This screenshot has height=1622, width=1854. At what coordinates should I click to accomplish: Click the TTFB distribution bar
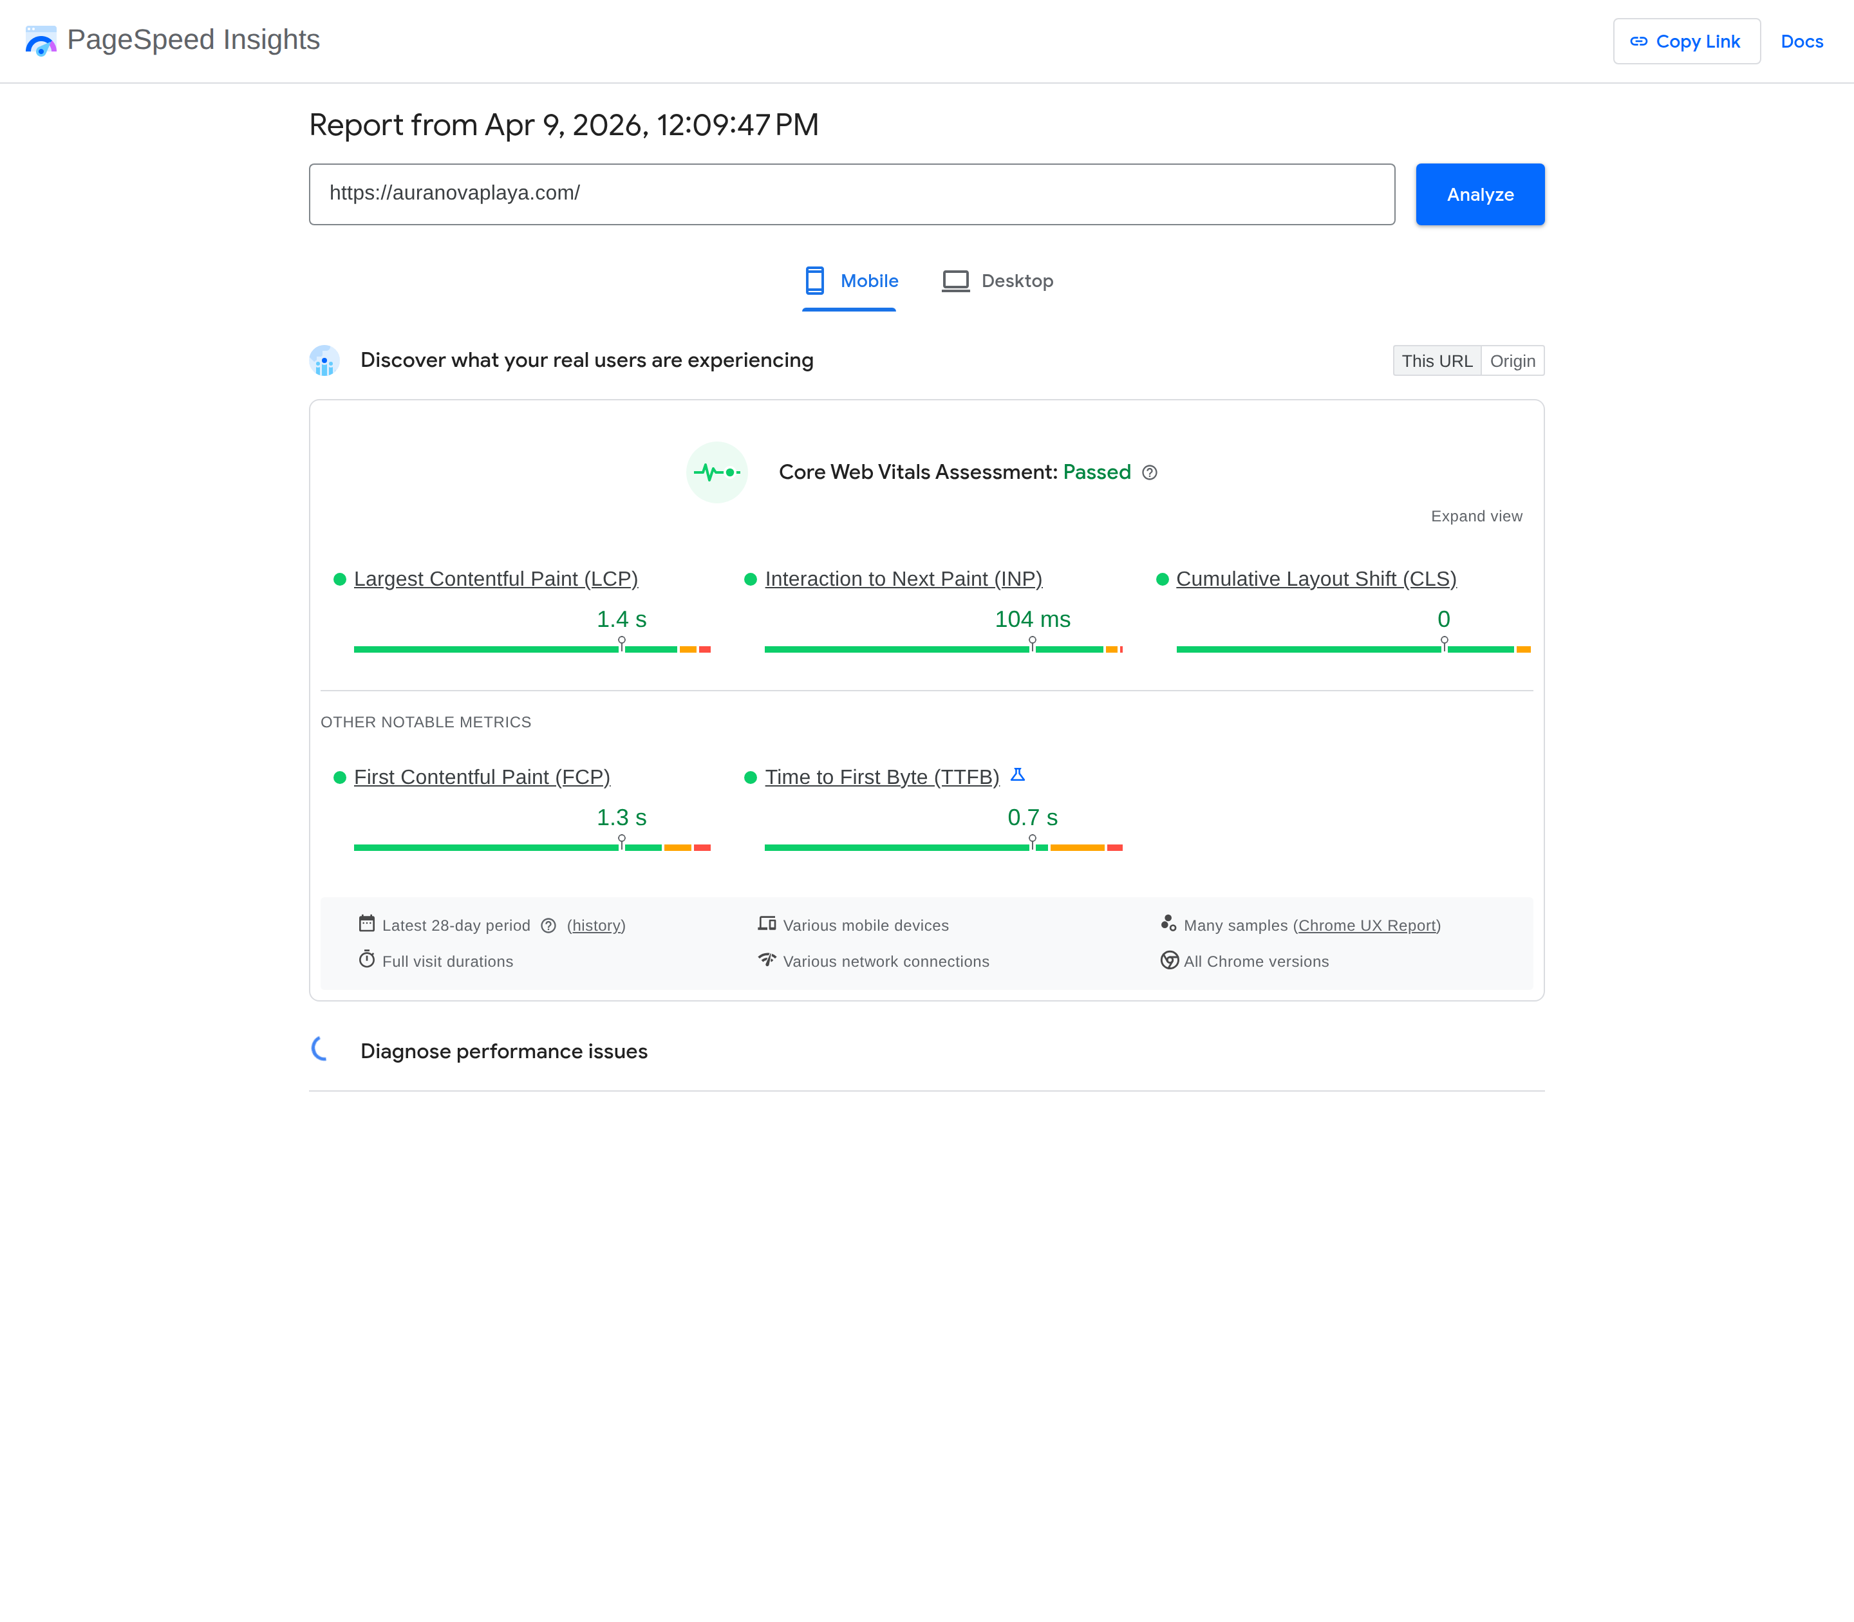[943, 847]
